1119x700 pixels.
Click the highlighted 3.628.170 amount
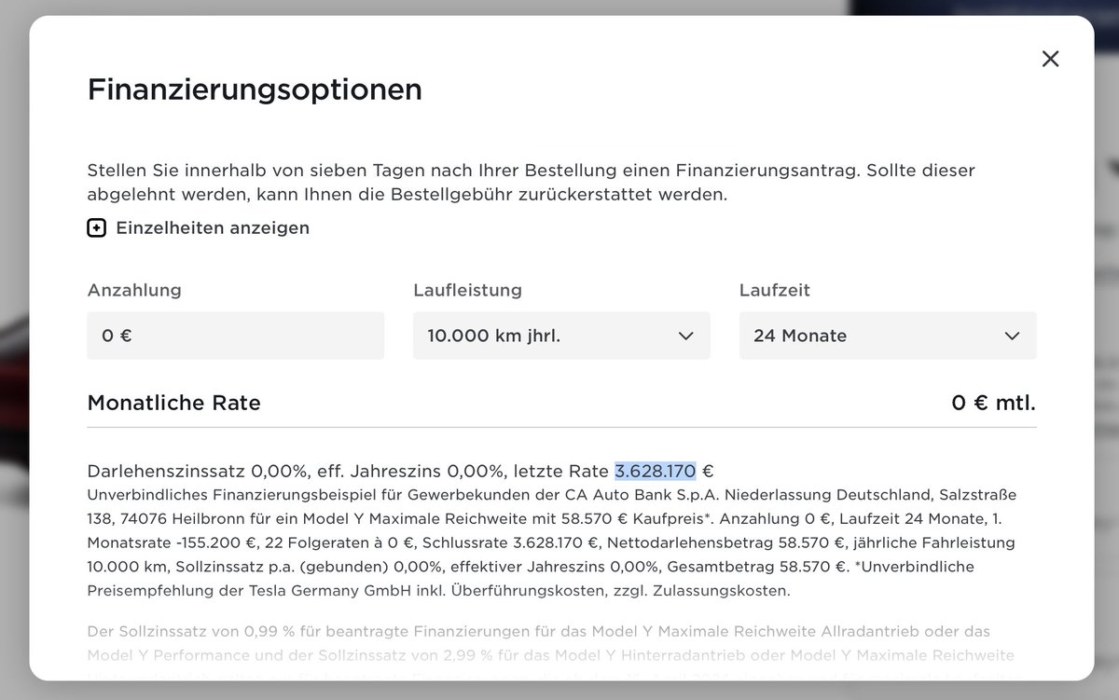655,472
